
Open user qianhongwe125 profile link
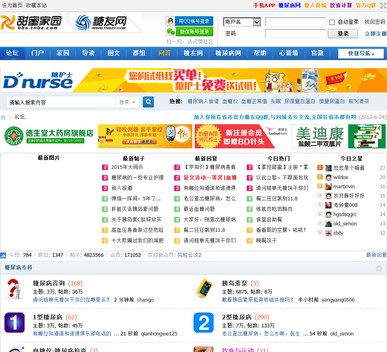159,334
